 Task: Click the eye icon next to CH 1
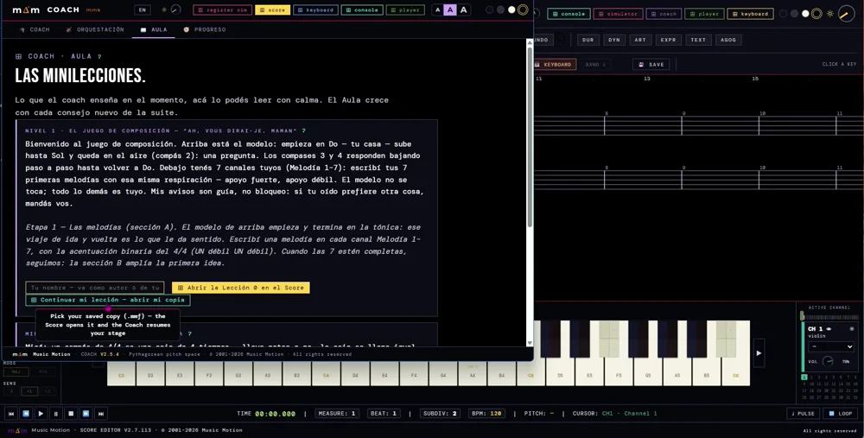click(x=829, y=329)
